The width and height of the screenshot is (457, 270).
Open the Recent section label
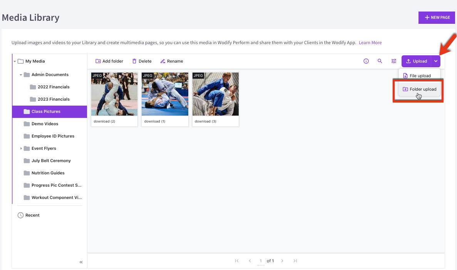click(x=32, y=215)
